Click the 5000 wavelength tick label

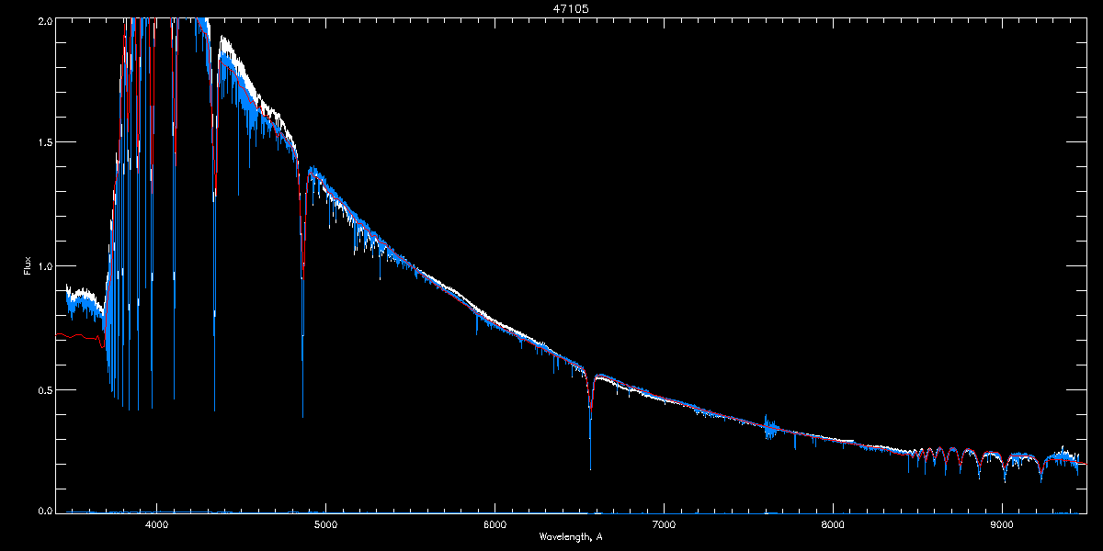[x=325, y=524]
